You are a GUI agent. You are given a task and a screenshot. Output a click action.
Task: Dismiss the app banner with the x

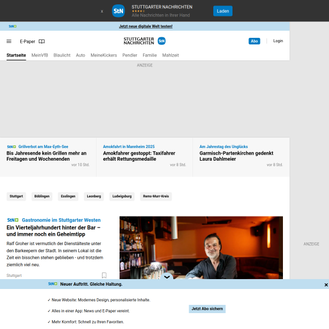coord(102,11)
